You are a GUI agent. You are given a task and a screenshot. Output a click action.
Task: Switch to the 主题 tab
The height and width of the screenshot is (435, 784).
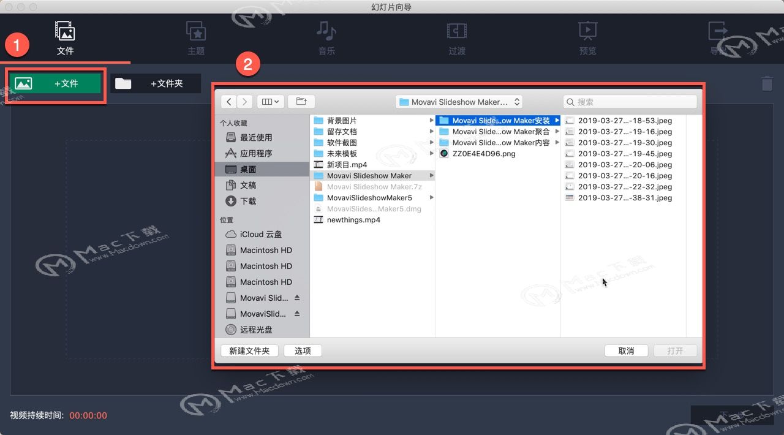[x=196, y=38]
